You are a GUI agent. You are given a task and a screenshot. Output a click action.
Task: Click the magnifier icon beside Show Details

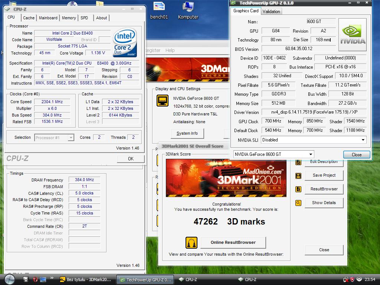[x=298, y=203]
